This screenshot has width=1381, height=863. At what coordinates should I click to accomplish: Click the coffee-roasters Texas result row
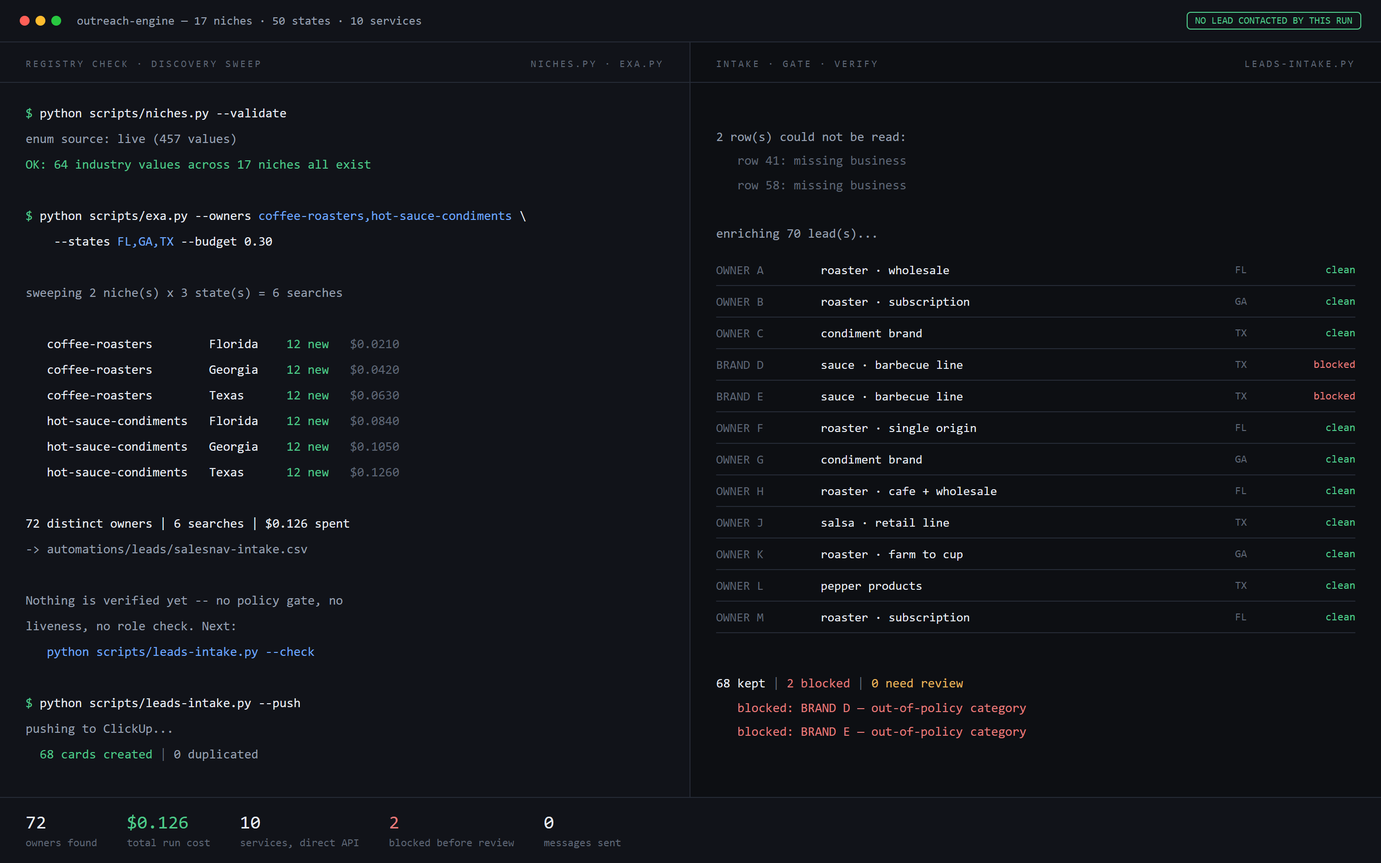tap(223, 396)
